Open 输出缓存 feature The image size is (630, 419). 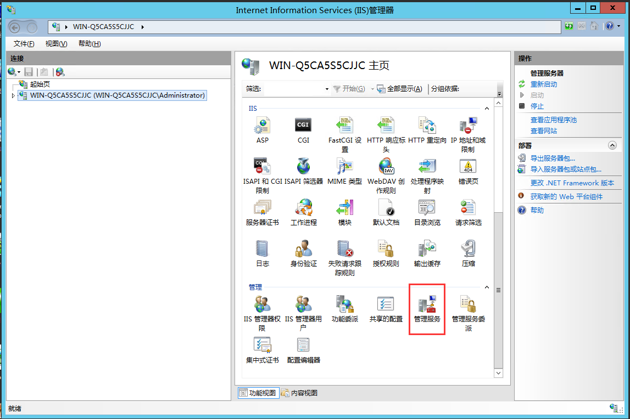[x=427, y=253]
